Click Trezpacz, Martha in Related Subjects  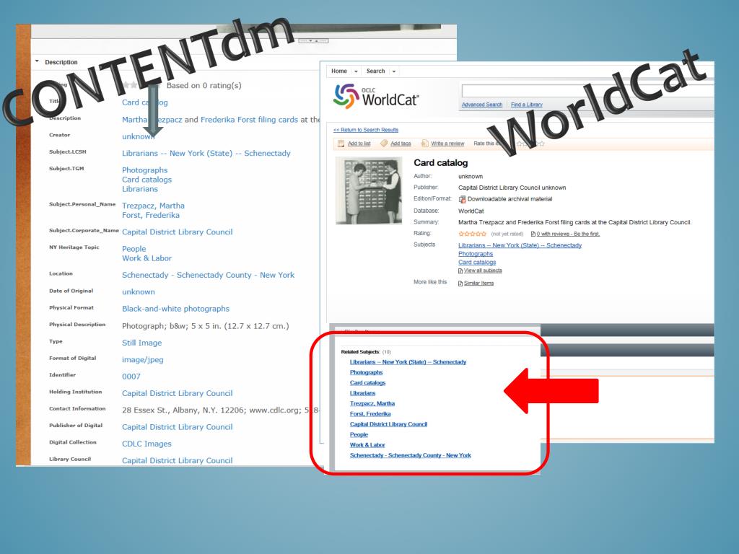372,404
